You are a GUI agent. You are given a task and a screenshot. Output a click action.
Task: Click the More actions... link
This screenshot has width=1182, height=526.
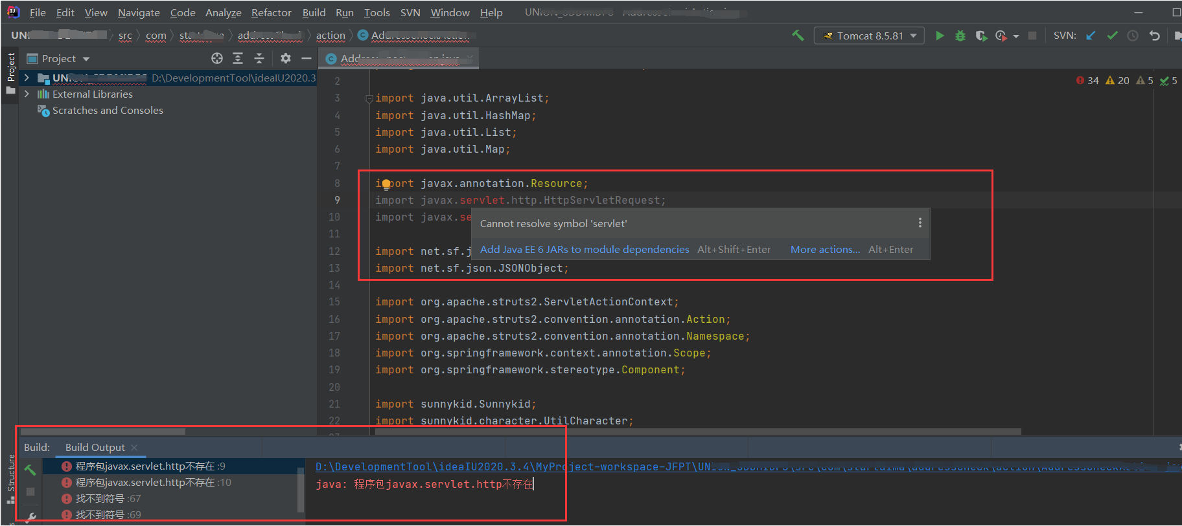tap(825, 249)
